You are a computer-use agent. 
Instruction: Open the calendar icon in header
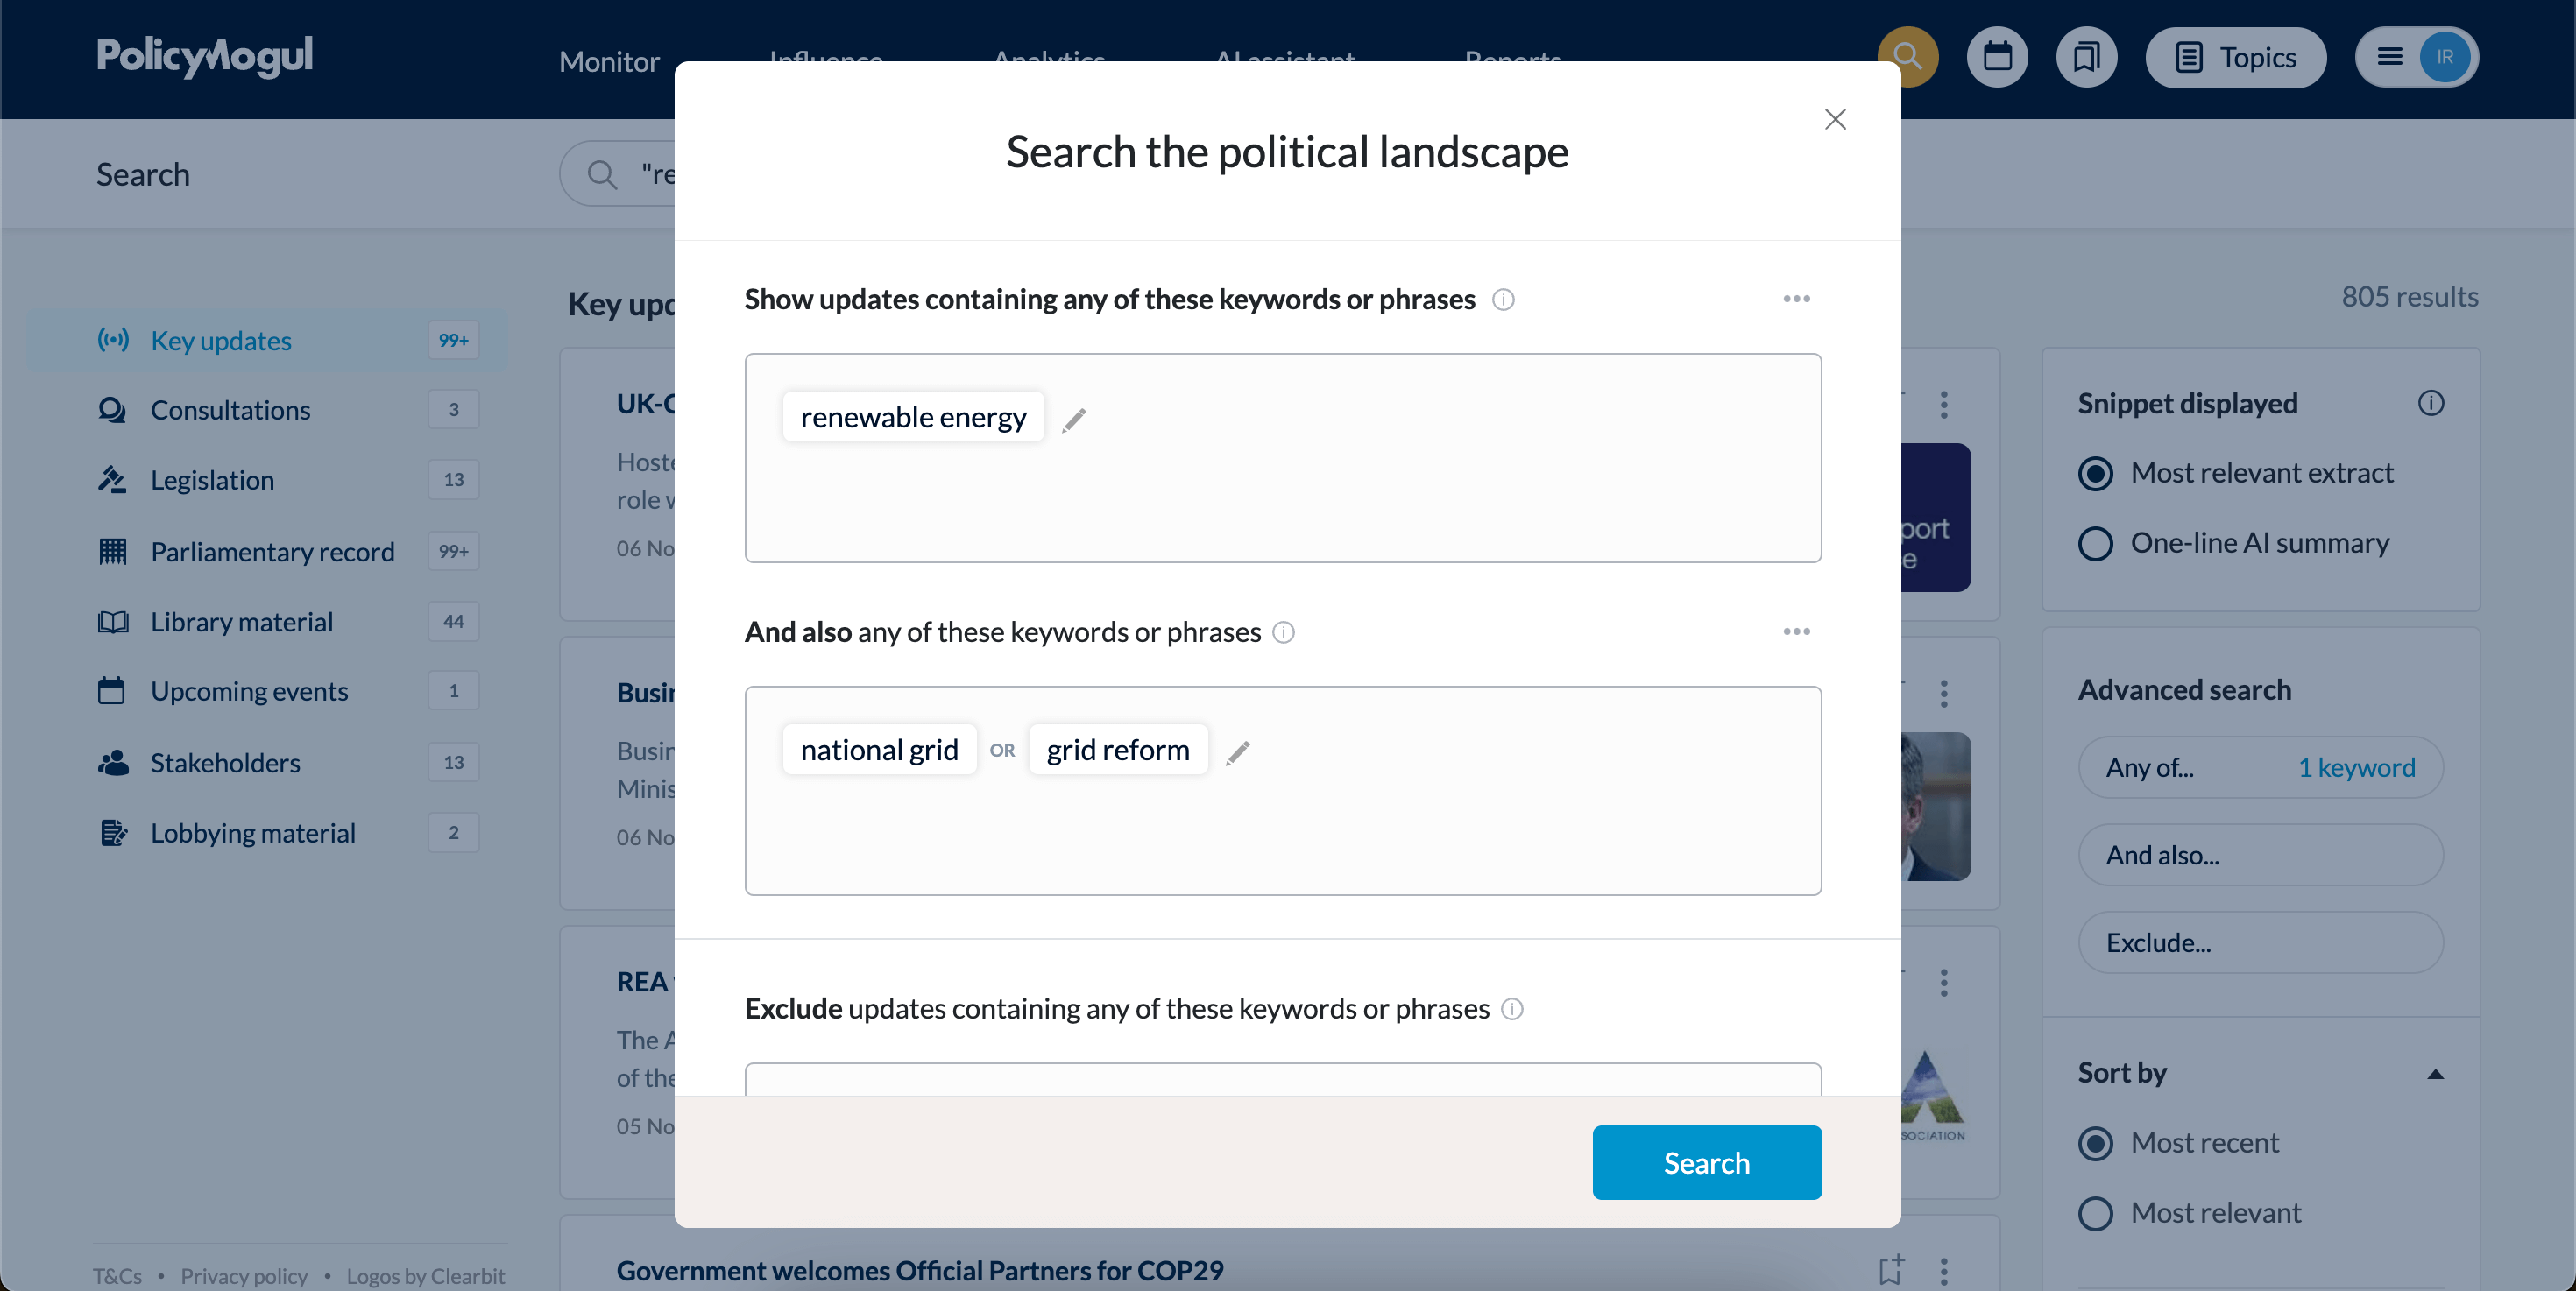click(x=1997, y=57)
